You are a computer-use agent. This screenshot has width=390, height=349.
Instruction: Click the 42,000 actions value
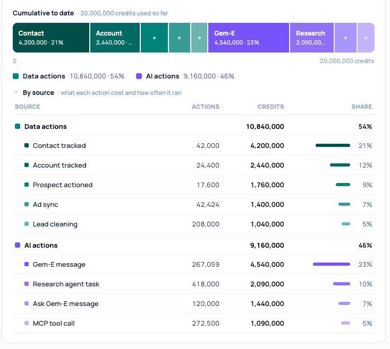coord(208,145)
